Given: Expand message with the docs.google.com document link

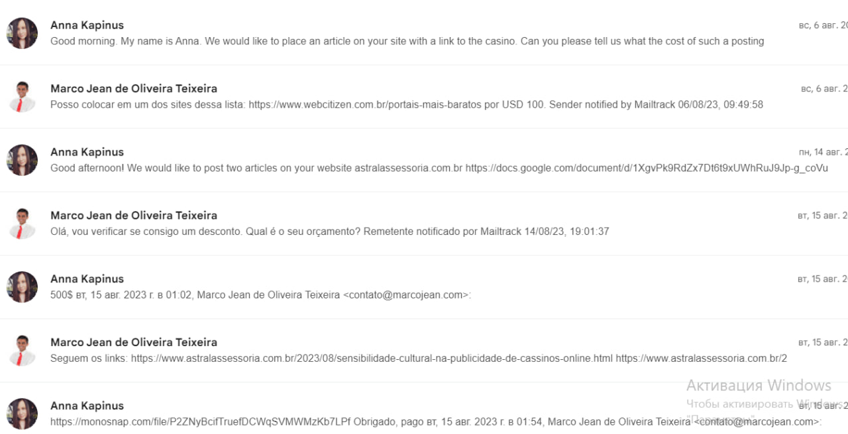Looking at the screenshot, I should click(x=439, y=168).
